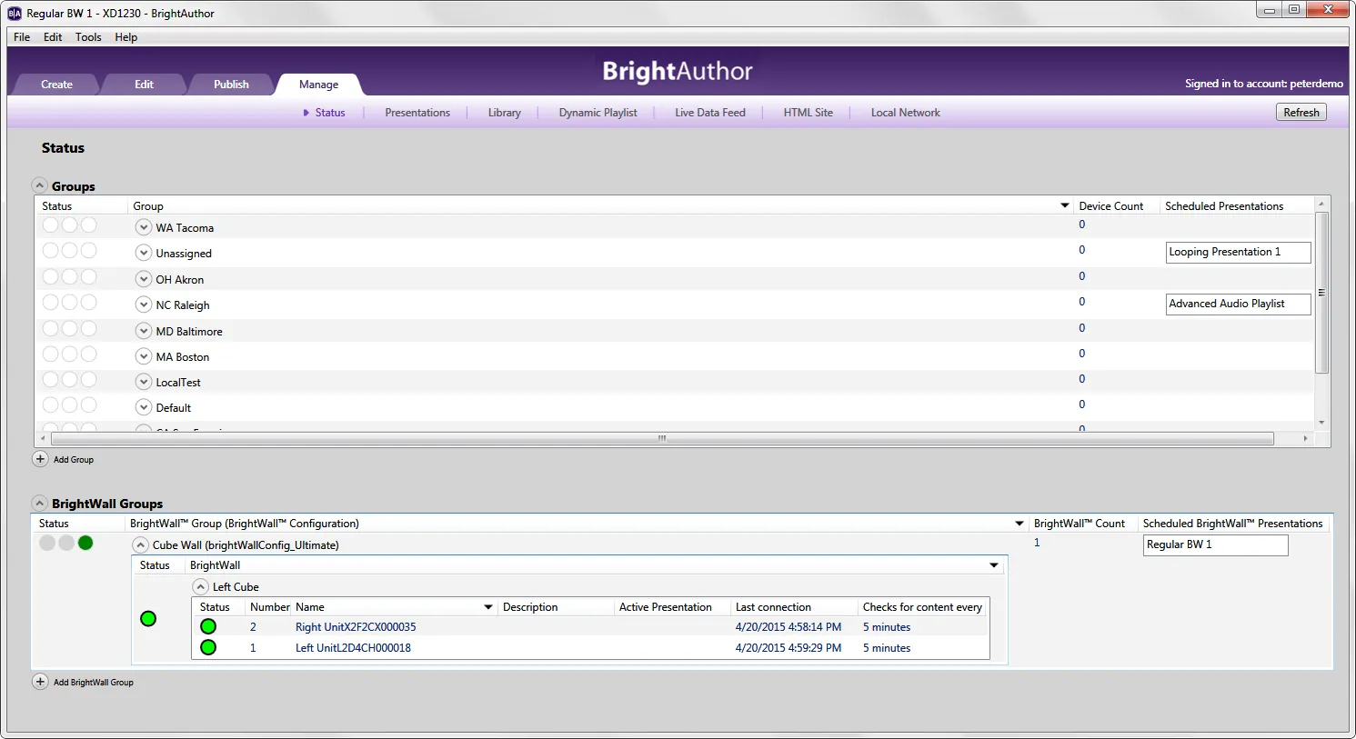The image size is (1356, 739).
Task: Click the sort arrow in the Group column header
Action: [1065, 206]
